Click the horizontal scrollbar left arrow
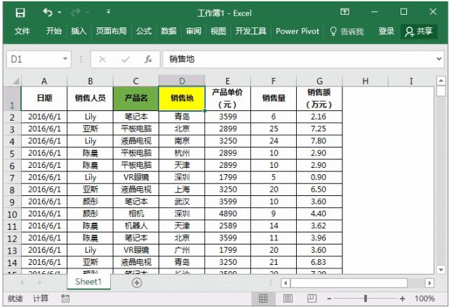Viewport: 449px width, 307px height. (286, 283)
